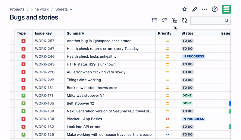Open the Fine work breadcrumb link
The width and height of the screenshot is (241, 140).
[40, 9]
